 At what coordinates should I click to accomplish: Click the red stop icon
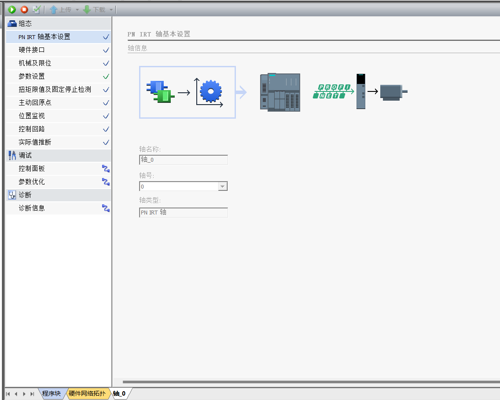point(24,10)
